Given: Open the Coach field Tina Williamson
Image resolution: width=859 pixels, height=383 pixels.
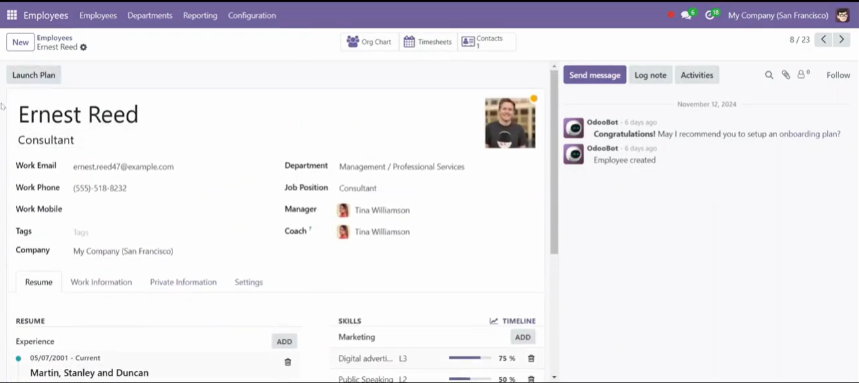Looking at the screenshot, I should (x=382, y=232).
